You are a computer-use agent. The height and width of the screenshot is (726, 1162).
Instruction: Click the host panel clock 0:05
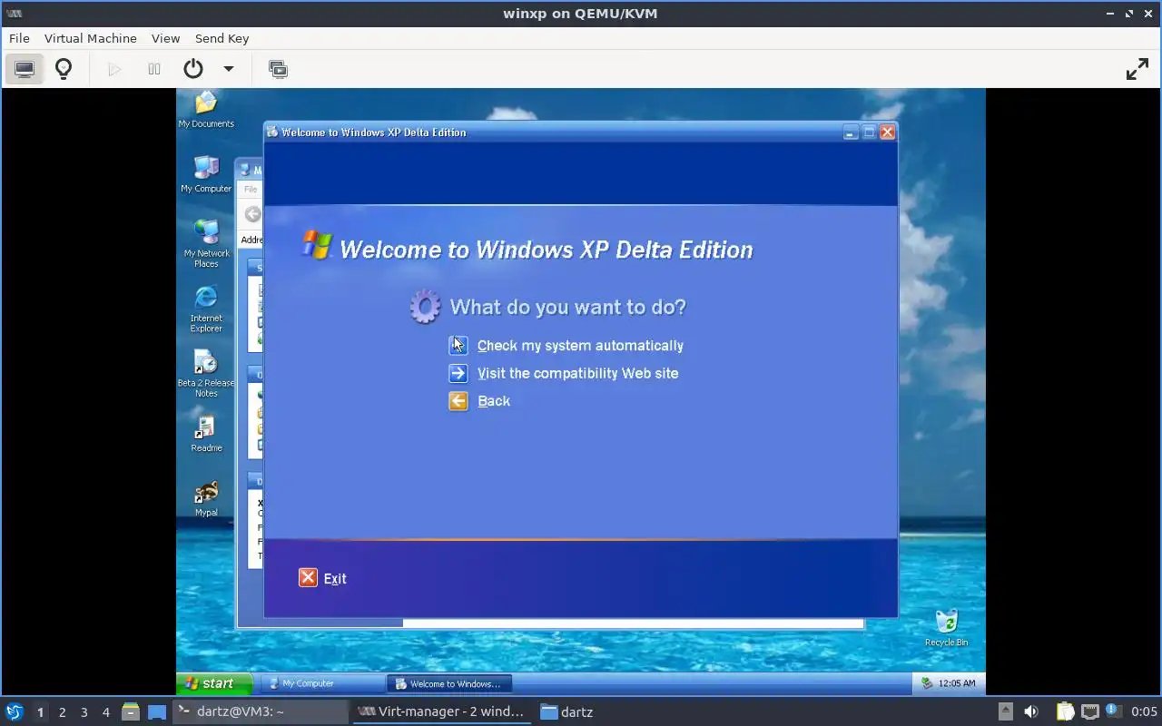[1144, 711]
